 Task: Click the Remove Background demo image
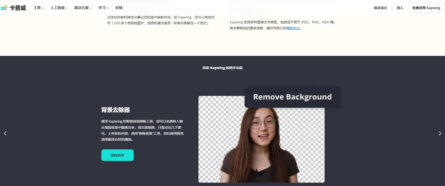click(x=261, y=139)
